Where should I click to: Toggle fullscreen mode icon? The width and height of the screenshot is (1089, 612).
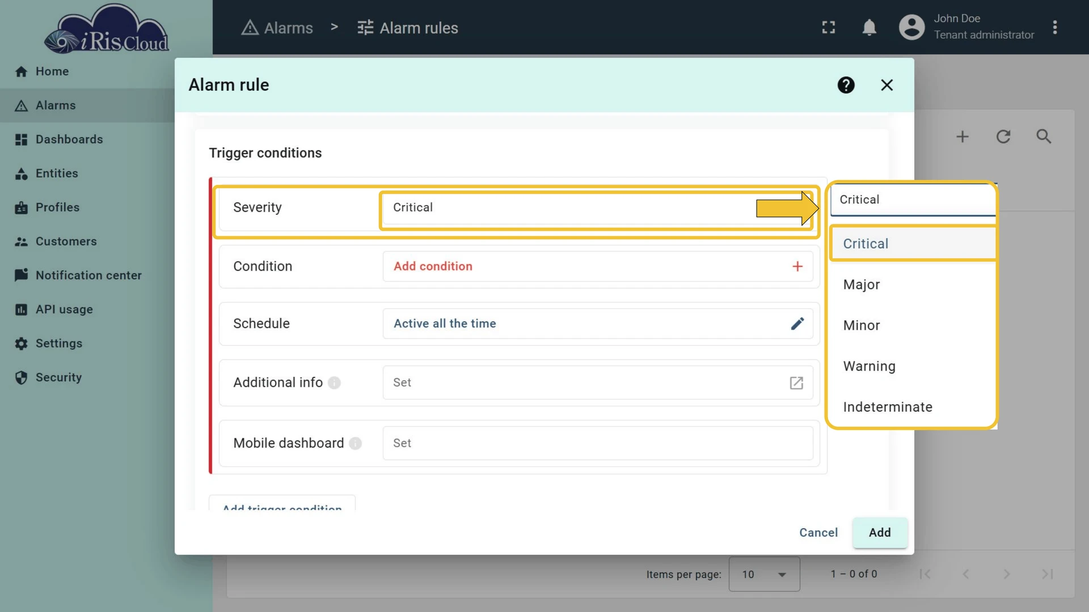click(x=829, y=27)
